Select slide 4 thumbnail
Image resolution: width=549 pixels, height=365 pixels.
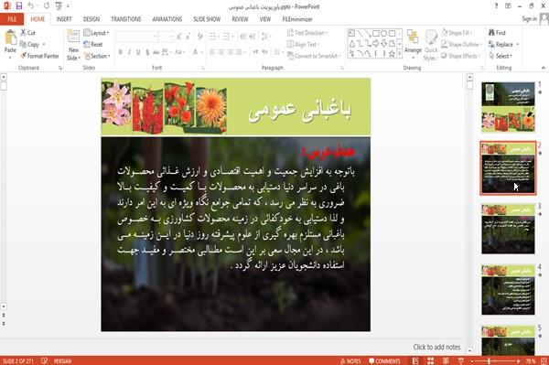[508, 290]
